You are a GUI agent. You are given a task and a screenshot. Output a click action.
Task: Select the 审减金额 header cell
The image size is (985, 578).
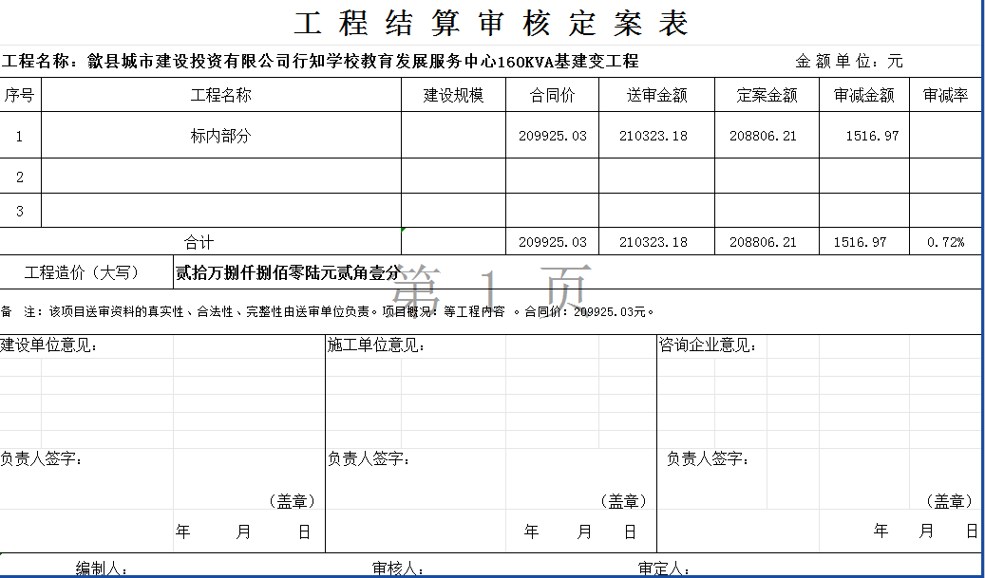click(x=863, y=95)
